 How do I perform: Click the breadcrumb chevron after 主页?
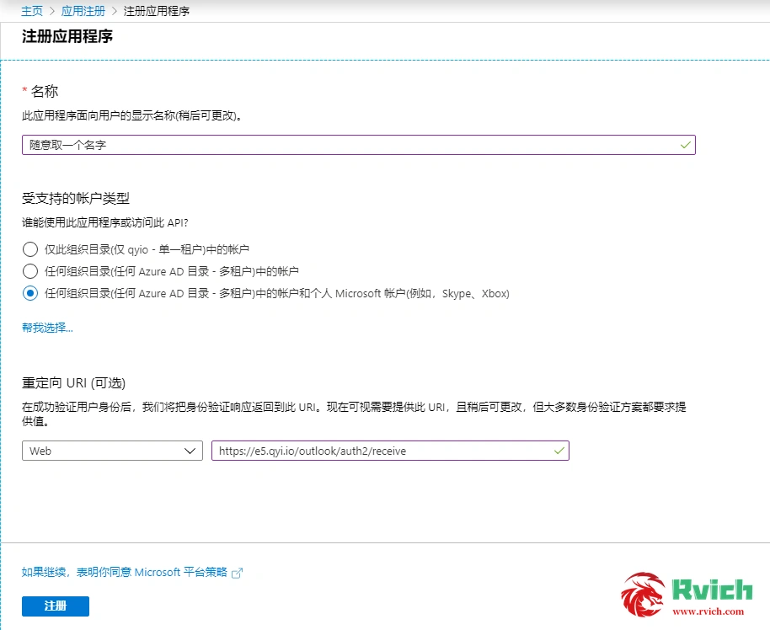coord(52,11)
